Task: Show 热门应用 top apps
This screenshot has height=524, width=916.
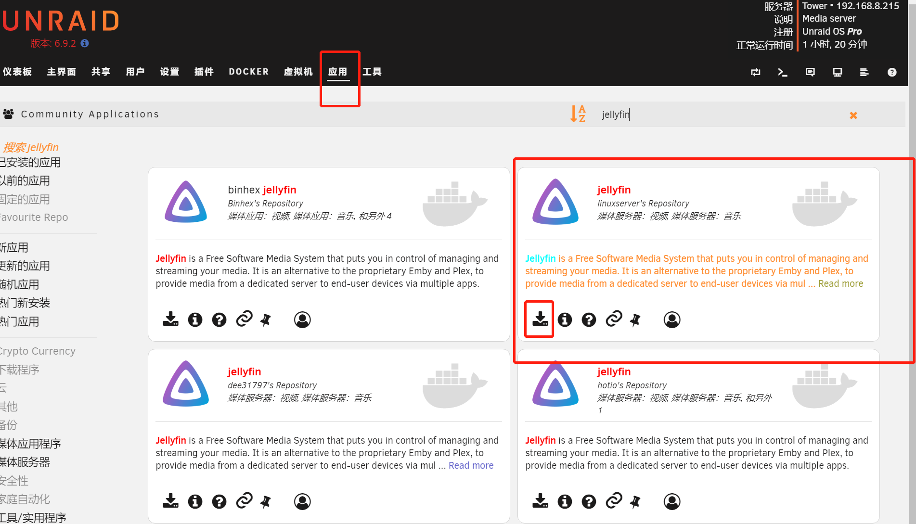Action: pos(19,321)
